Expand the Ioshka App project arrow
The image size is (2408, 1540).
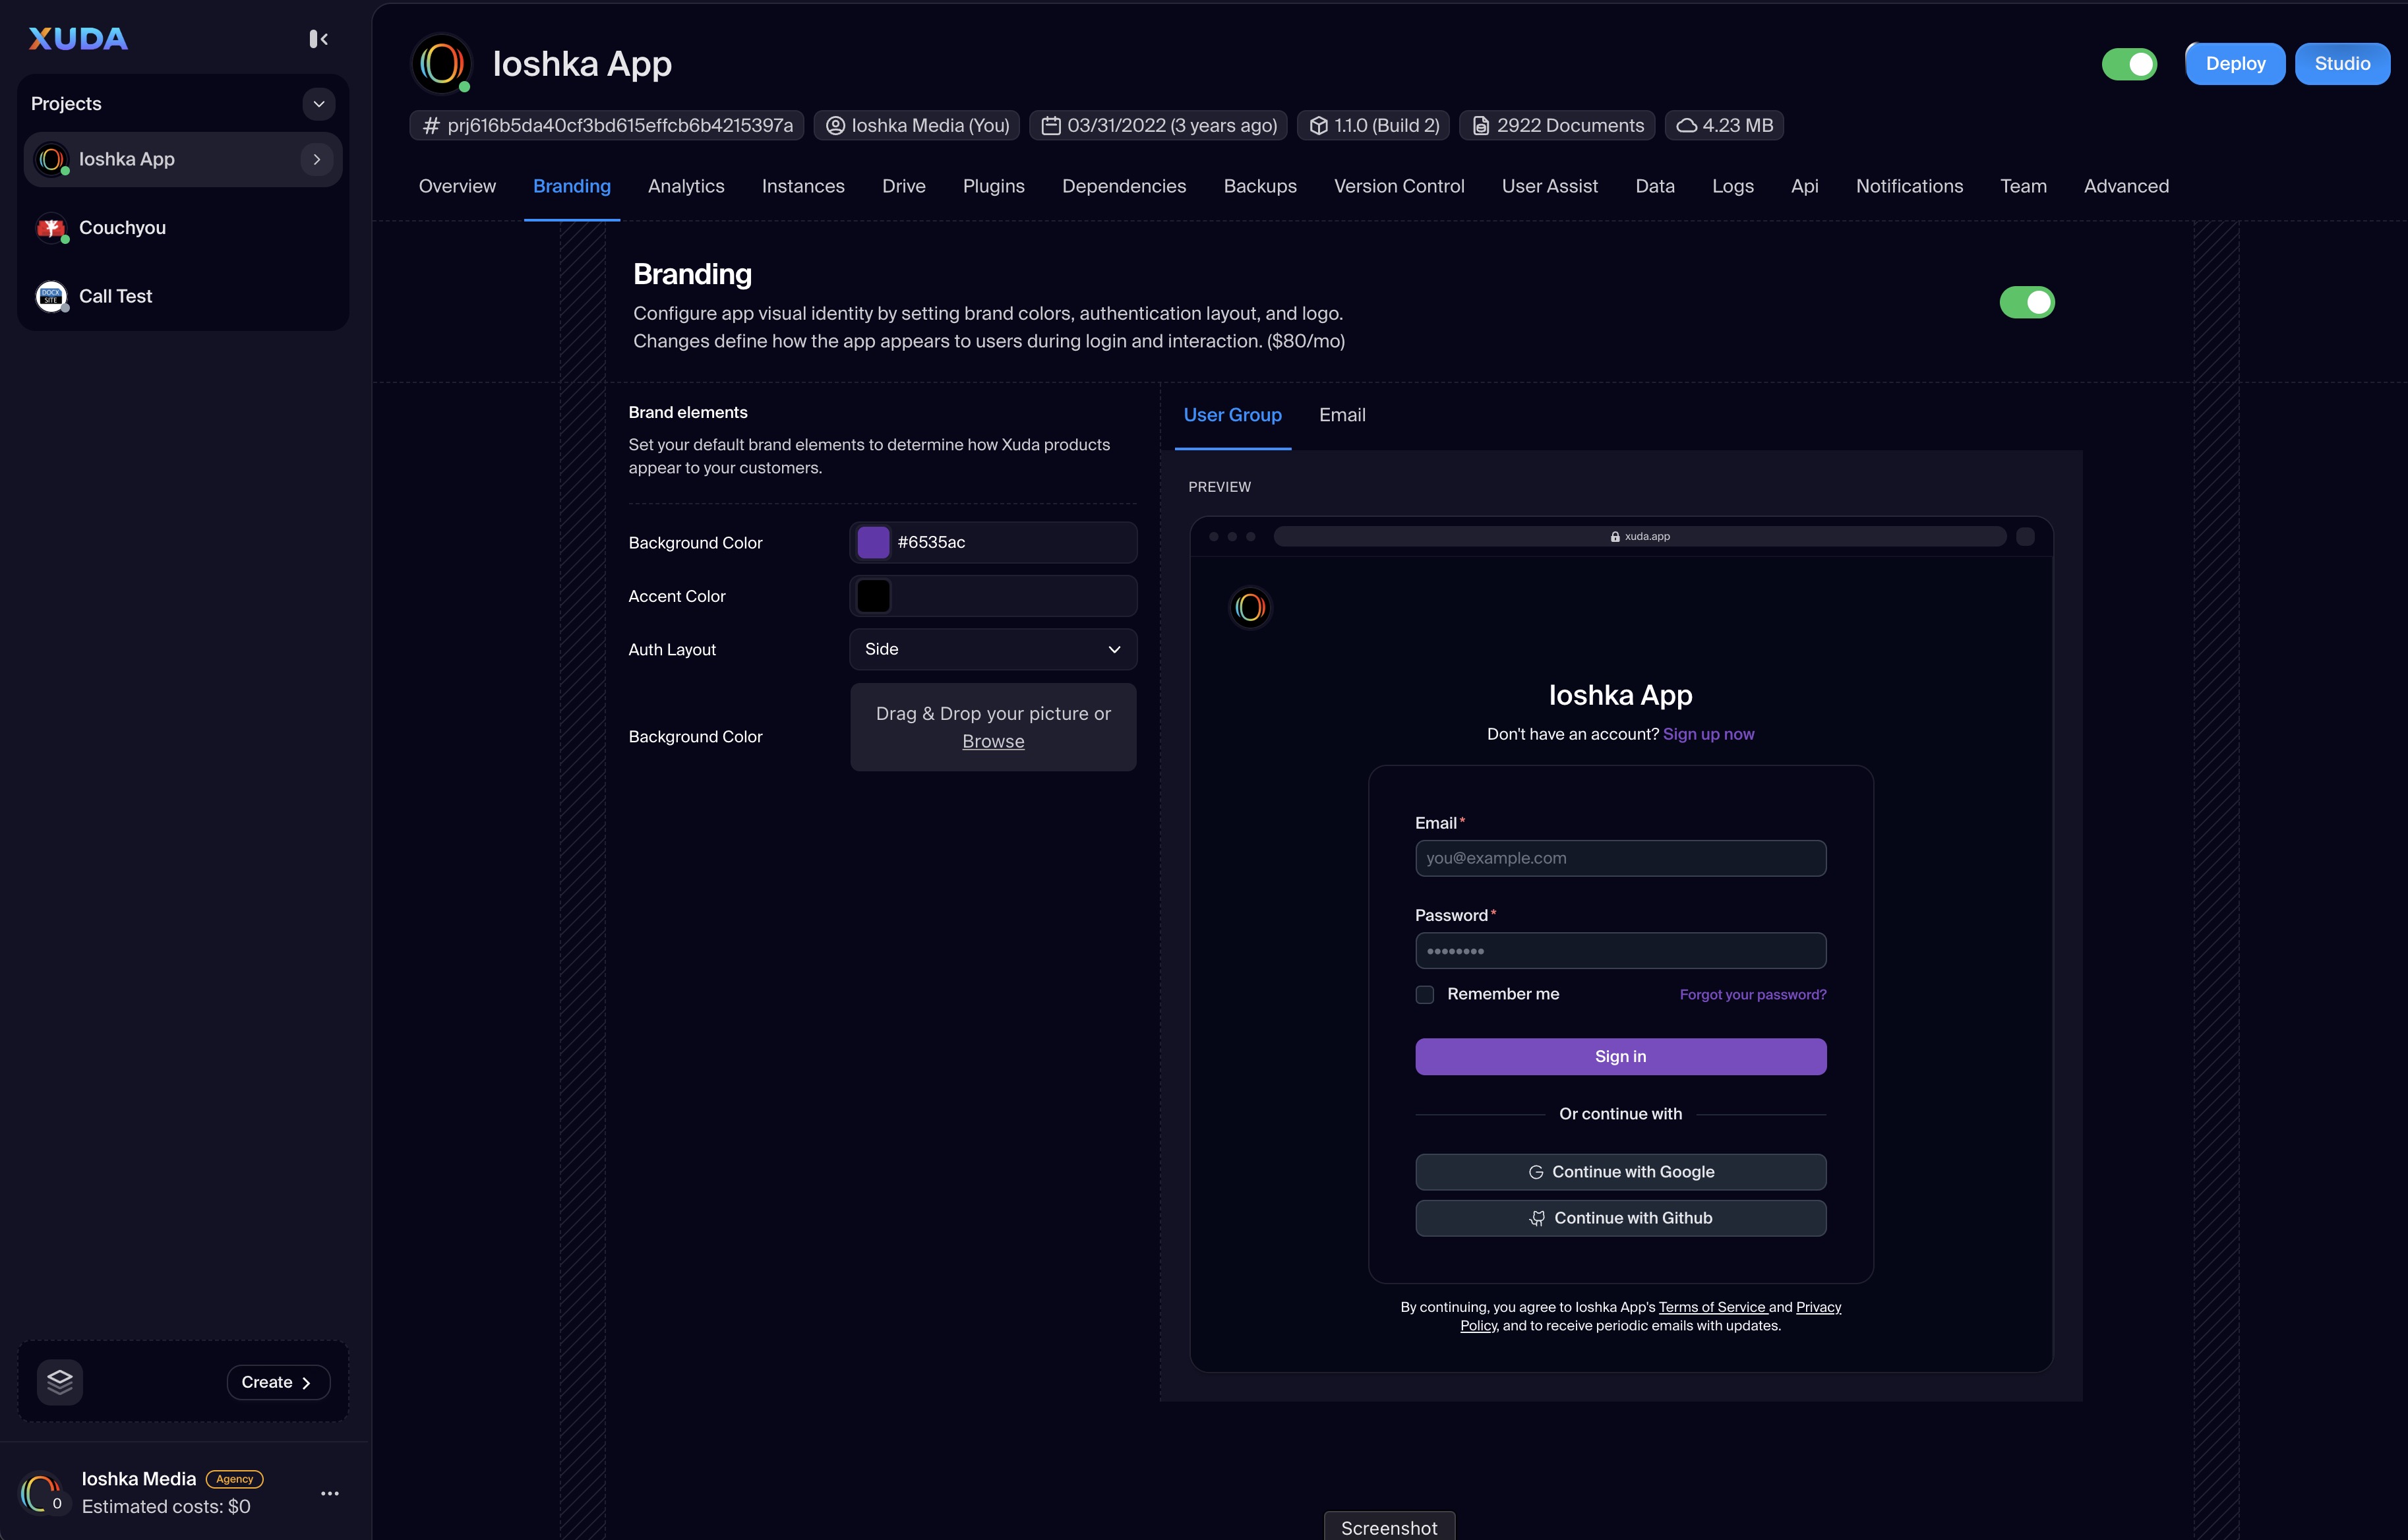click(x=317, y=159)
